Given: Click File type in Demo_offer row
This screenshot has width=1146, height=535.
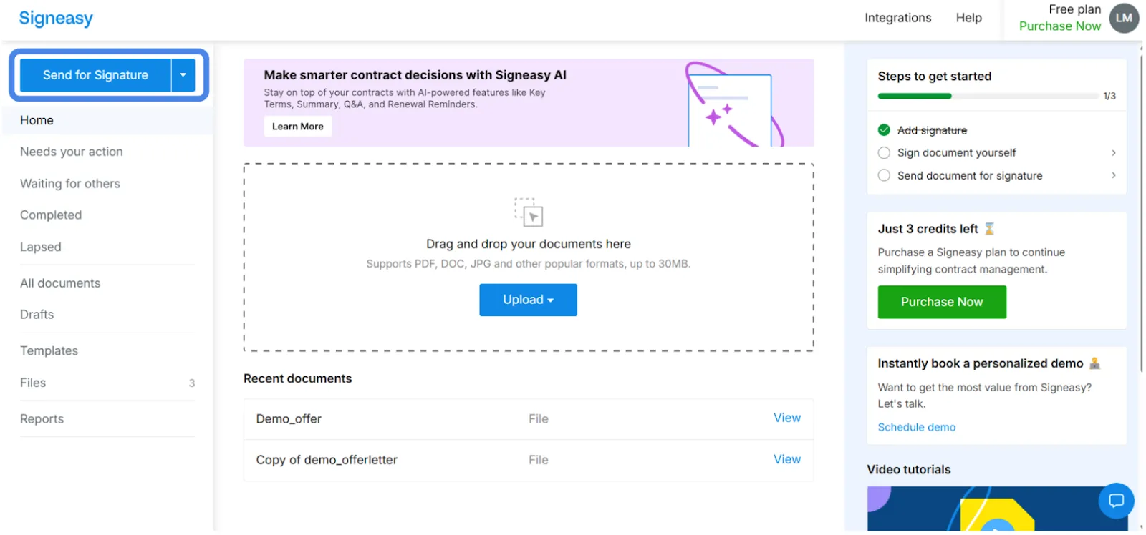Looking at the screenshot, I should 539,419.
